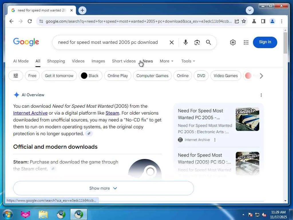The height and width of the screenshot is (220, 293).
Task: Switch to Videos results tab
Action: (x=78, y=61)
